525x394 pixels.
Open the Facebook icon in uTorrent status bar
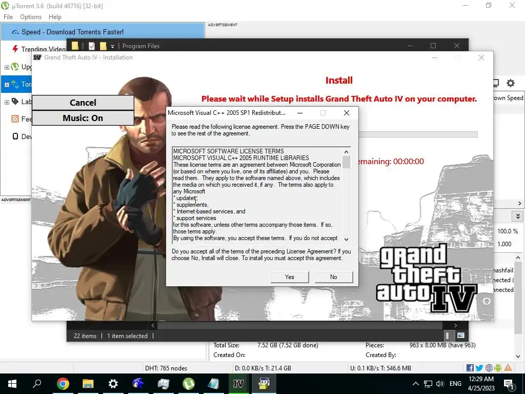click(470, 368)
